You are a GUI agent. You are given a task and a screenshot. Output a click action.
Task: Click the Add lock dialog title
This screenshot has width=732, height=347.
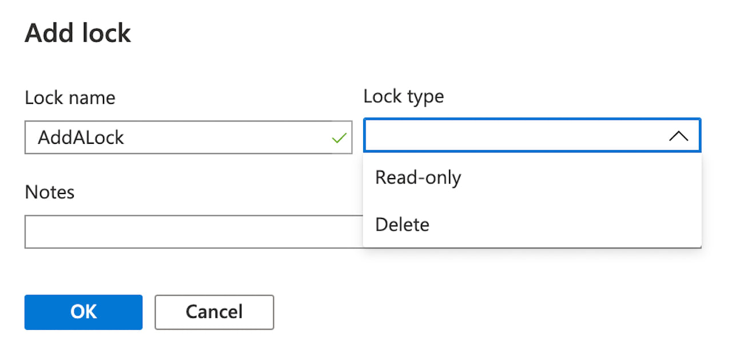pyautogui.click(x=77, y=33)
